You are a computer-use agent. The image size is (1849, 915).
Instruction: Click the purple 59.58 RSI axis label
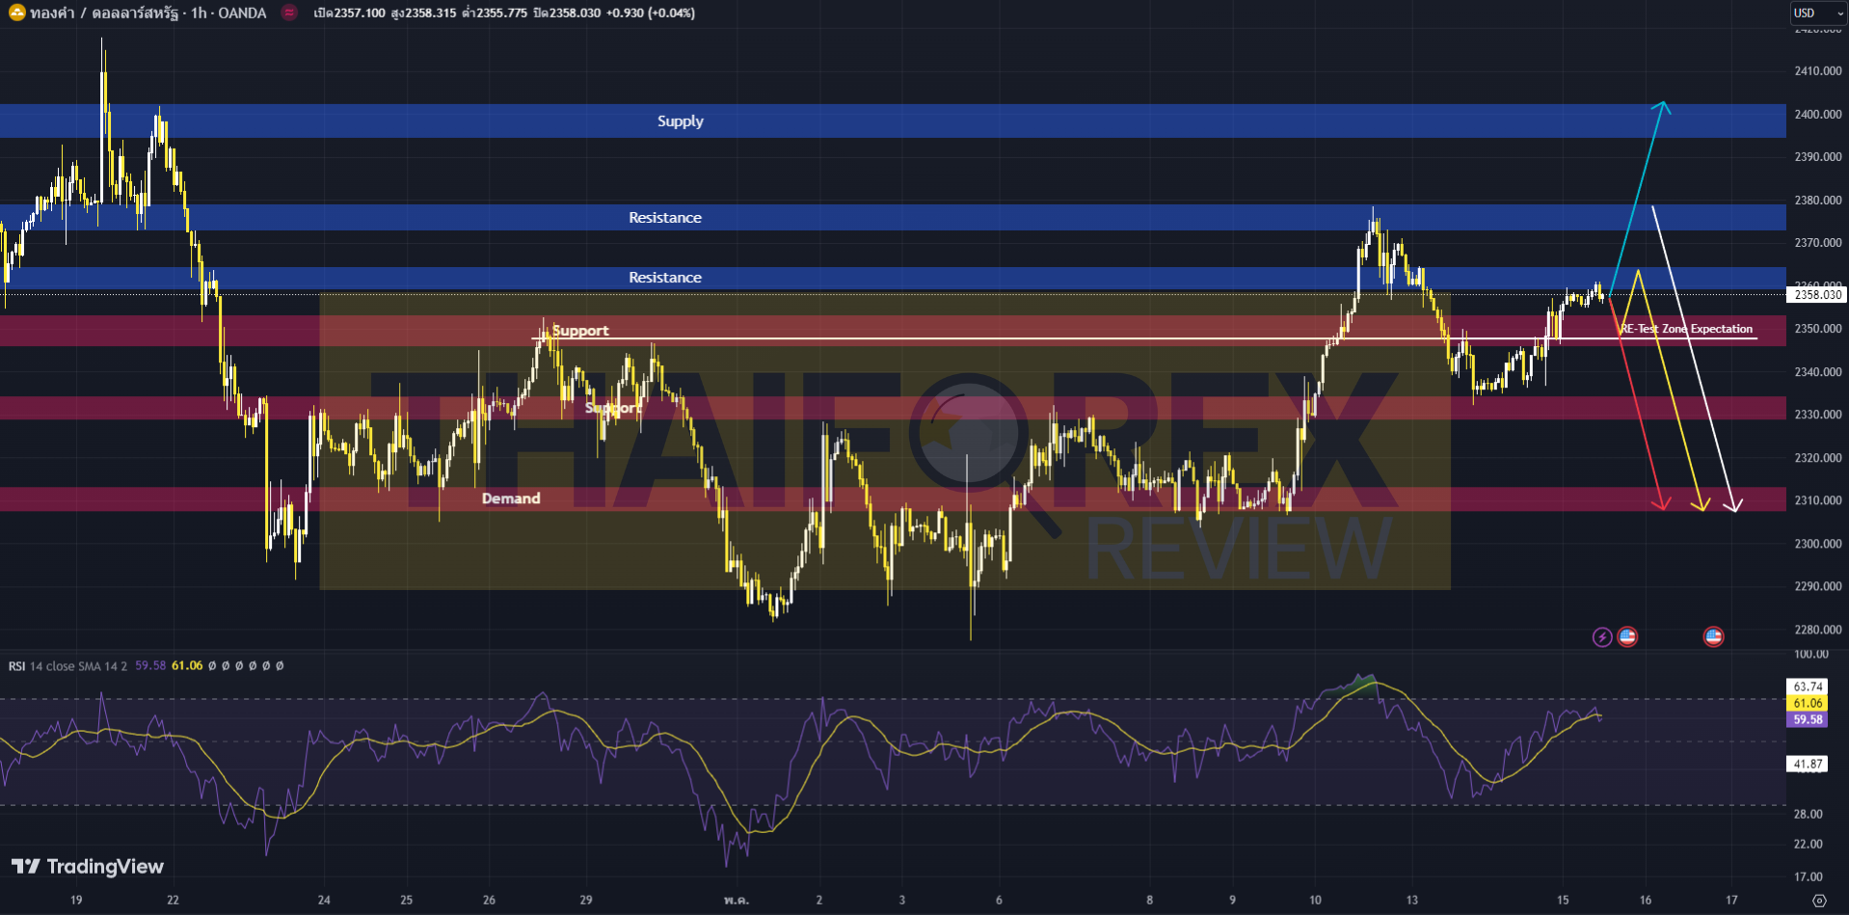[1808, 720]
